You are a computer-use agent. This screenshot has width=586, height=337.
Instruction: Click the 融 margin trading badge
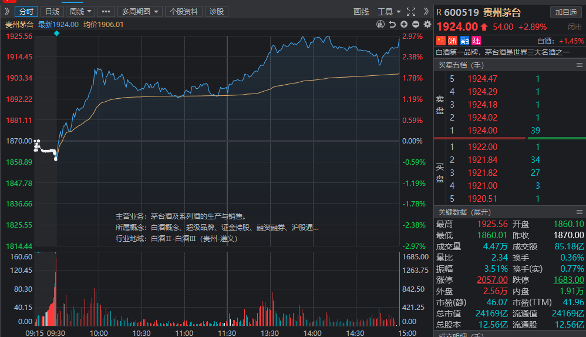point(464,41)
